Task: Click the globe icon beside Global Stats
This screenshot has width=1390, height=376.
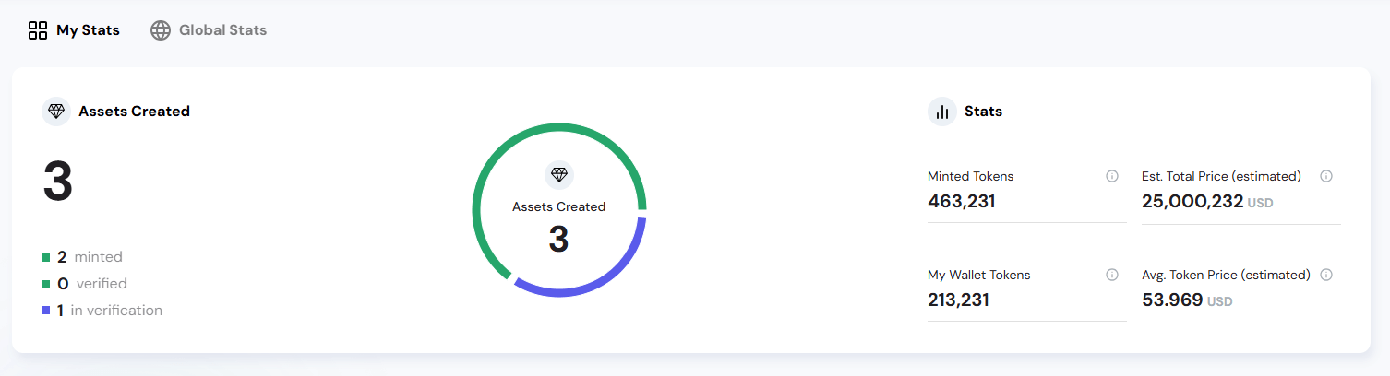Action: pyautogui.click(x=161, y=30)
